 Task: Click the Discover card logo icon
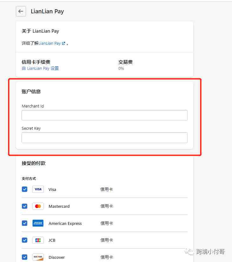click(x=38, y=257)
